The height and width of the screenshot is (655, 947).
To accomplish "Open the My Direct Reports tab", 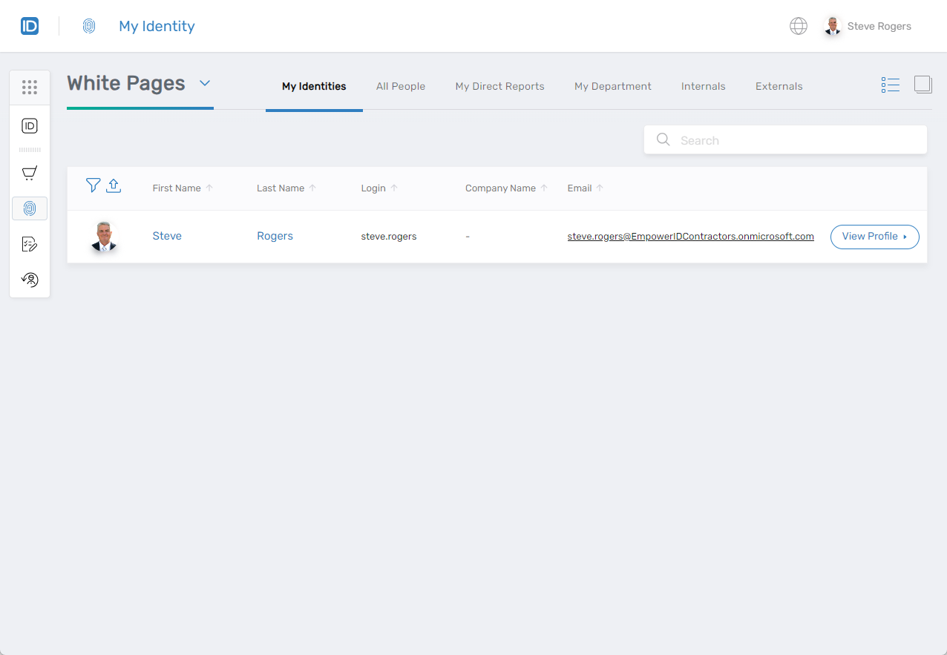I will 499,86.
